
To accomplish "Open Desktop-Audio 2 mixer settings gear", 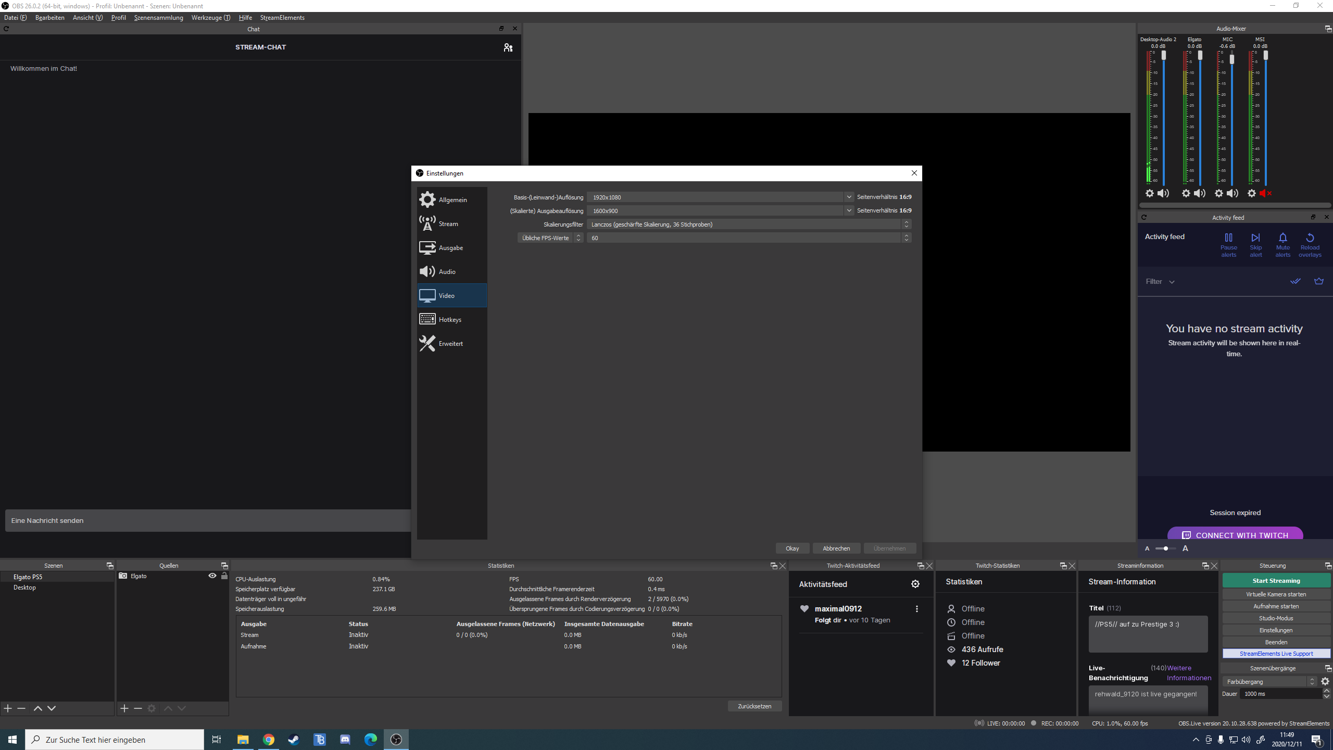I will coord(1150,194).
